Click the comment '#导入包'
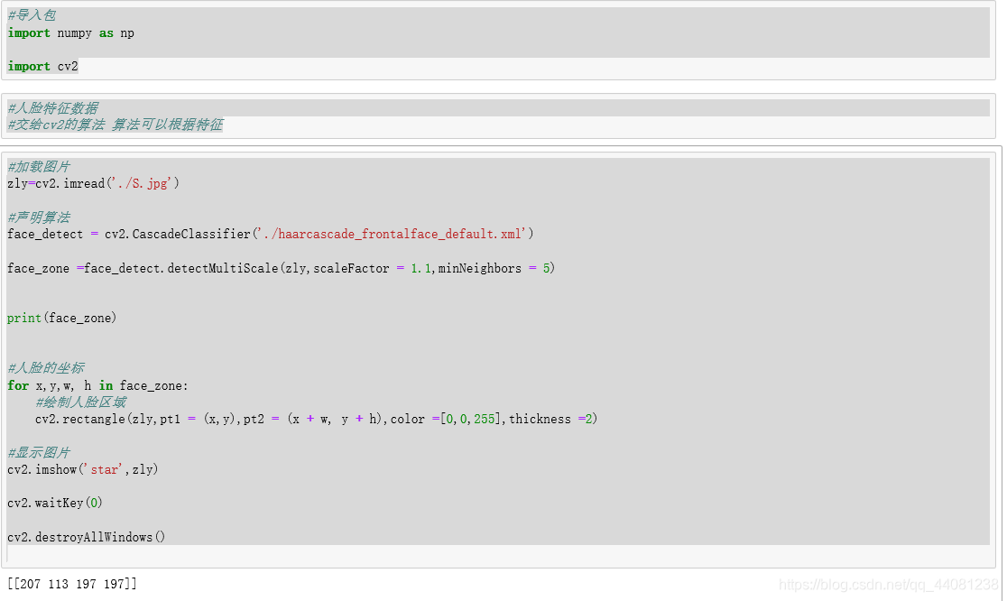Screen dimensions: 1007x601 click(x=32, y=15)
